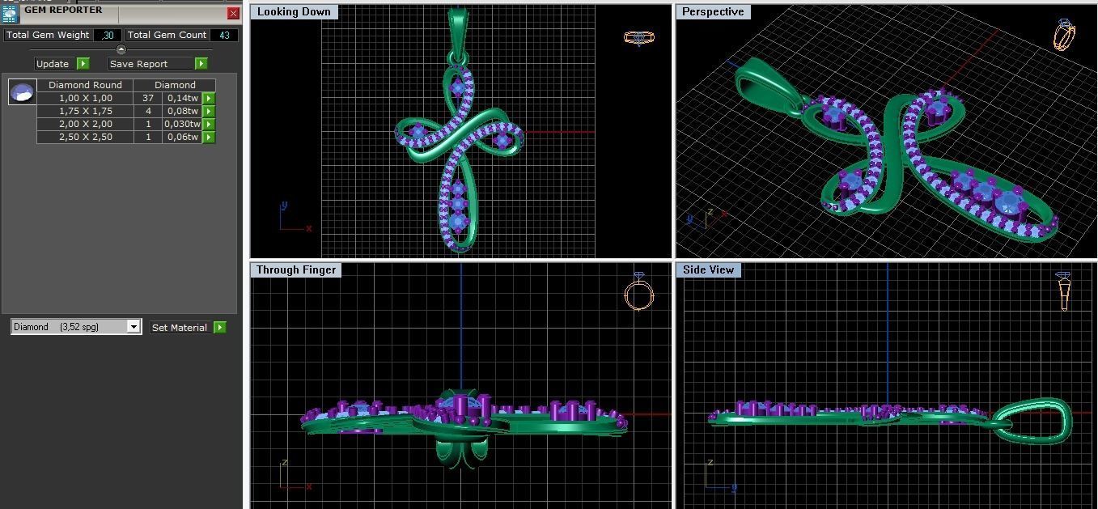
Task: Click the green arrow next to Save Report
Action: [201, 63]
